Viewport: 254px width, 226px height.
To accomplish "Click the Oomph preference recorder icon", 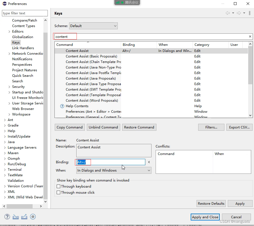I will point(33,217).
